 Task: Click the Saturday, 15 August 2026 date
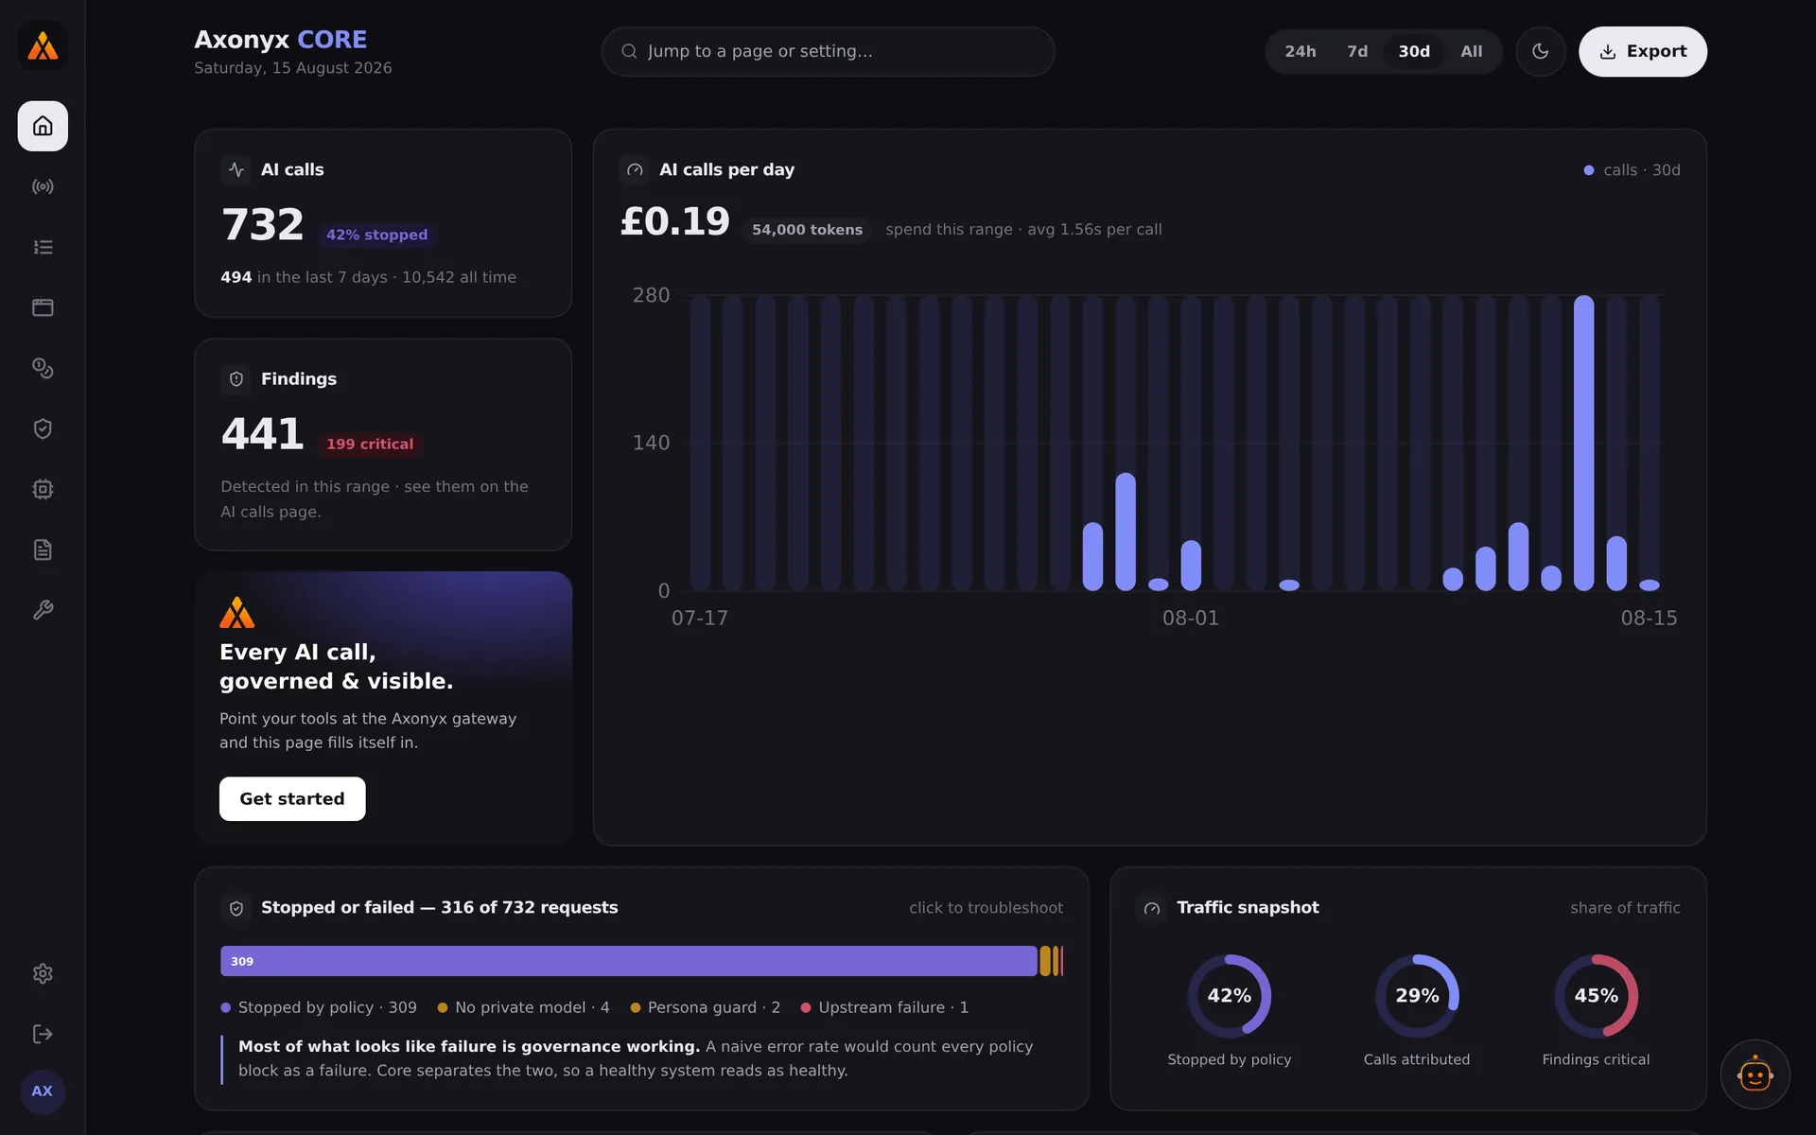coord(292,68)
